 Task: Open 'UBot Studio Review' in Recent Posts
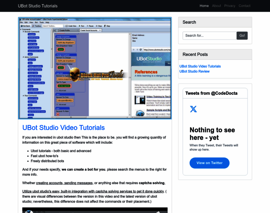pyautogui.click(x=194, y=71)
